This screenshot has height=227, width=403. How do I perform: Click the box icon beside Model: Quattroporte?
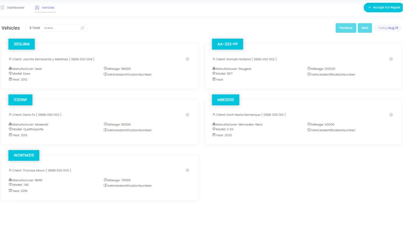pyautogui.click(x=10, y=129)
